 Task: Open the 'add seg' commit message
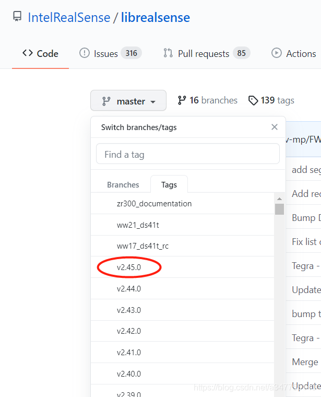click(x=306, y=170)
